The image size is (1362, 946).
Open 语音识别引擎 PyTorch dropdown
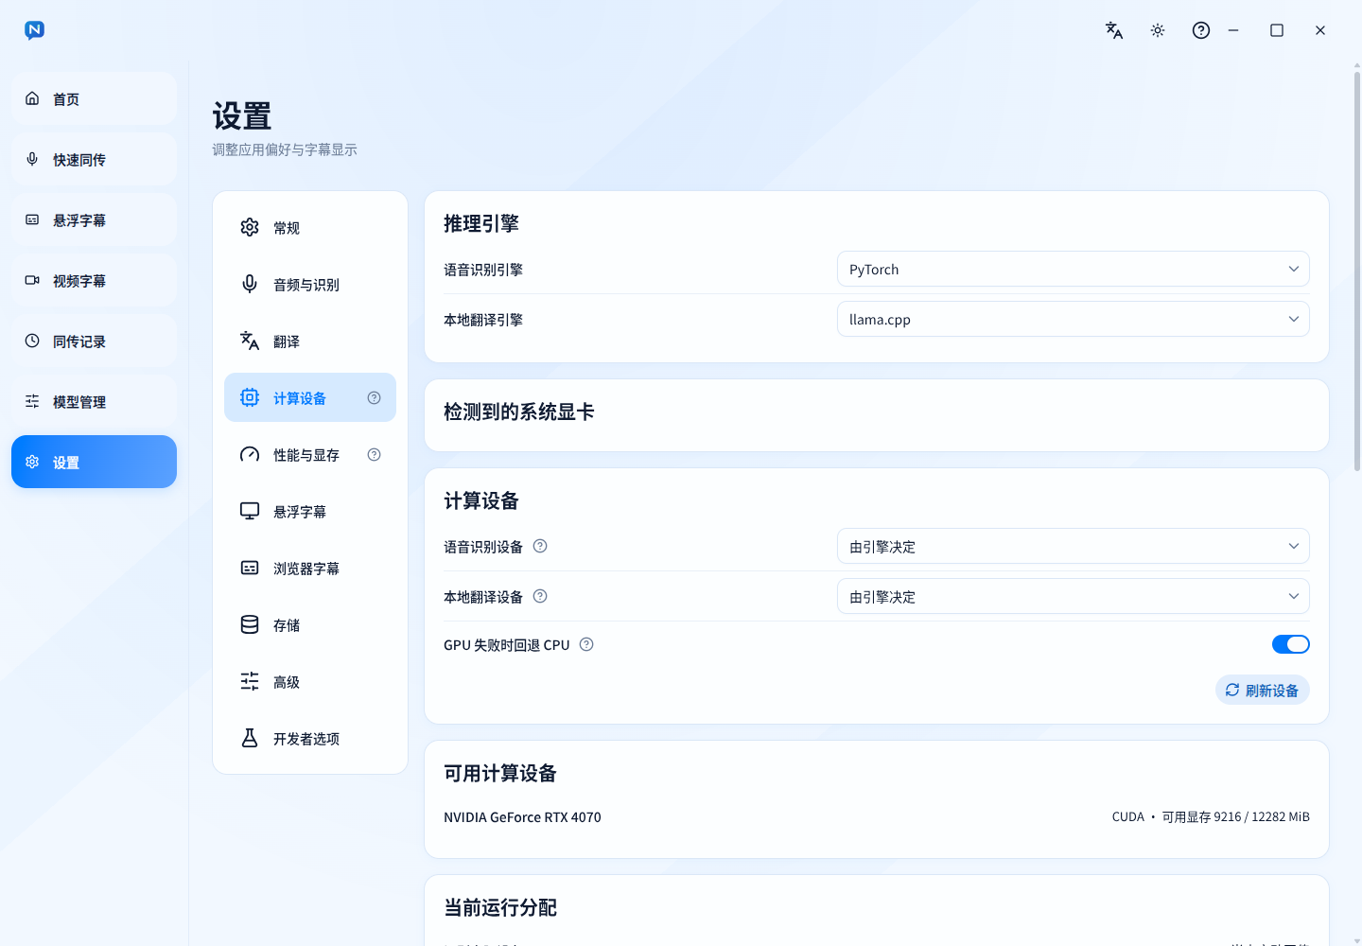tap(1074, 269)
